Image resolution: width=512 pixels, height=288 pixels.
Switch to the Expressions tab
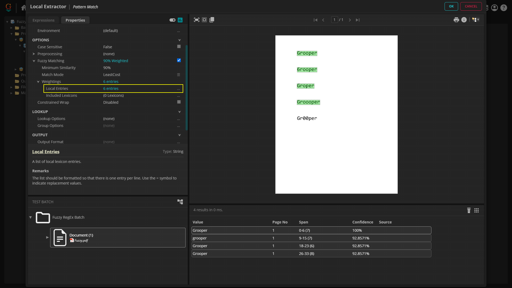[43, 20]
